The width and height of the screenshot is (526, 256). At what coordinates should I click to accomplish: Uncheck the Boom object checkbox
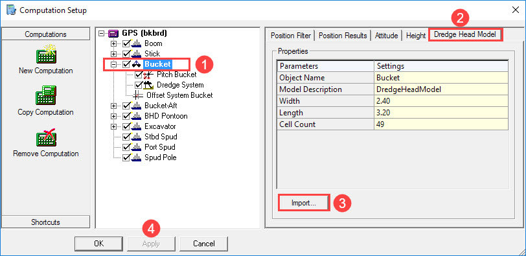[126, 43]
